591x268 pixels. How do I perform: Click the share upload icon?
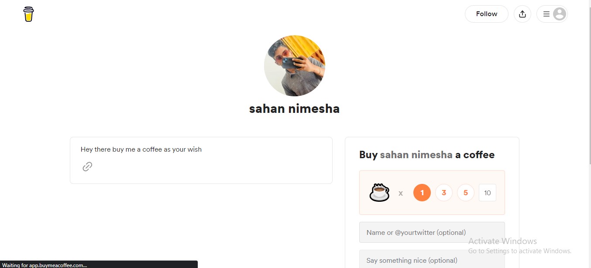coord(522,14)
